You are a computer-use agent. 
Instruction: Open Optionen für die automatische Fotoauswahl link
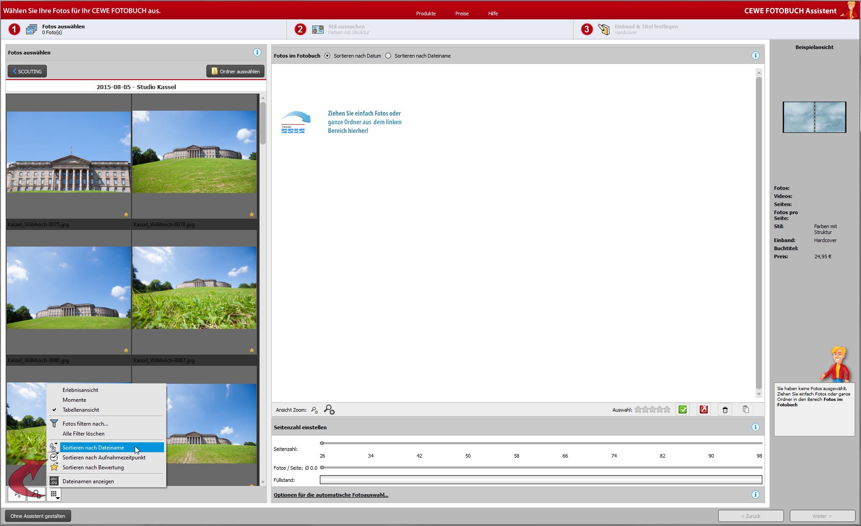click(331, 495)
